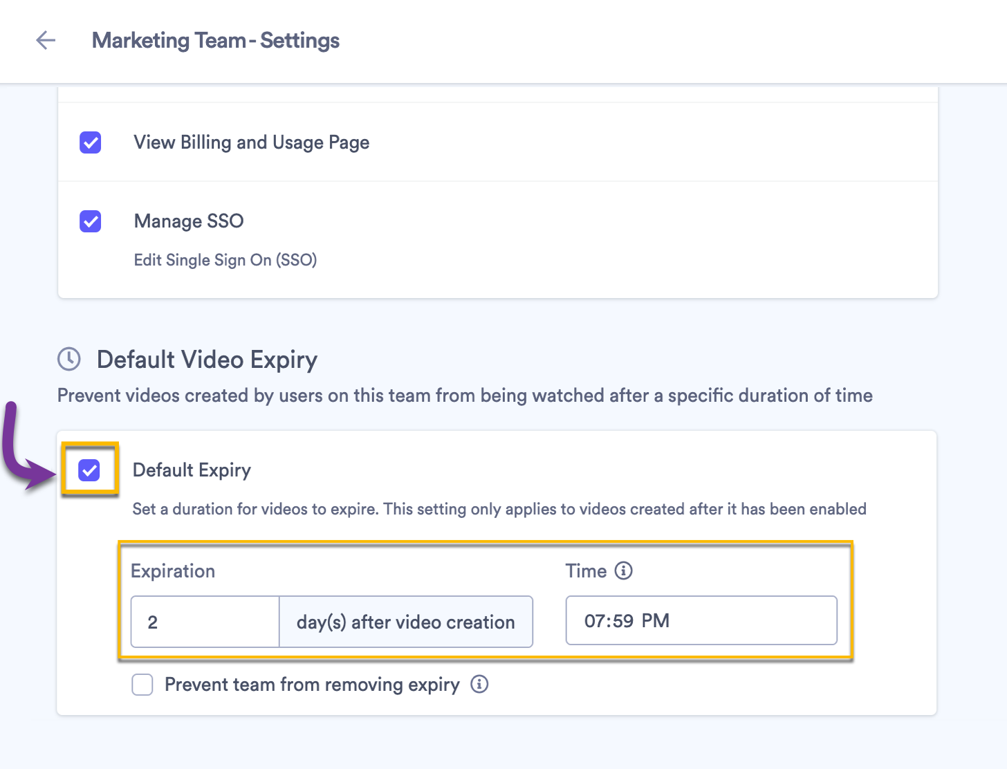Click the Default Expiry label text
This screenshot has height=769, width=1007.
tap(192, 470)
